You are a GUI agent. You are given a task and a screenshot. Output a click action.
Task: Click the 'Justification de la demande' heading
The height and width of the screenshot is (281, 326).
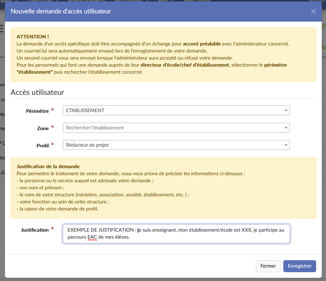(x=48, y=166)
